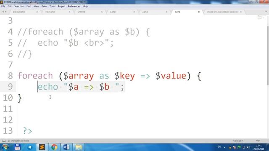Click the volume speaker tray icon

pyautogui.click(x=248, y=147)
